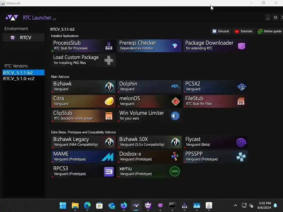Open the ProcessStub PS icon
The width and height of the screenshot is (283, 212).
[x=109, y=46]
